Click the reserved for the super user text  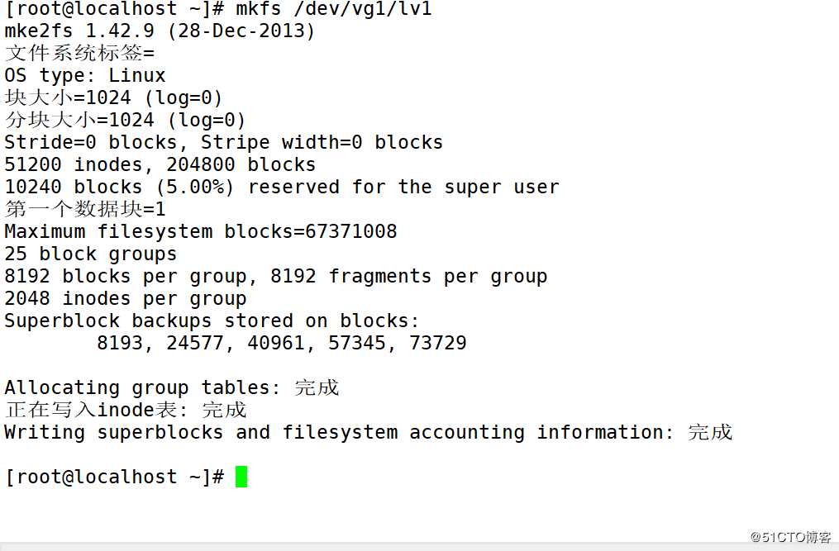point(403,188)
